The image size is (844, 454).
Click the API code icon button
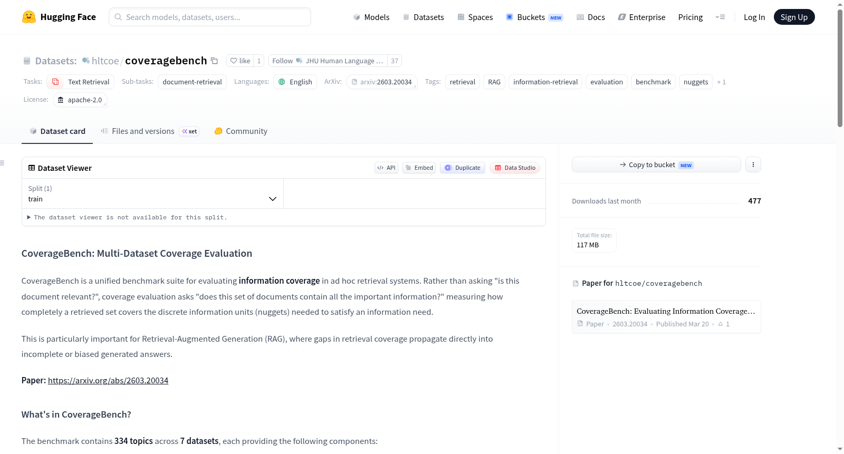coord(386,168)
